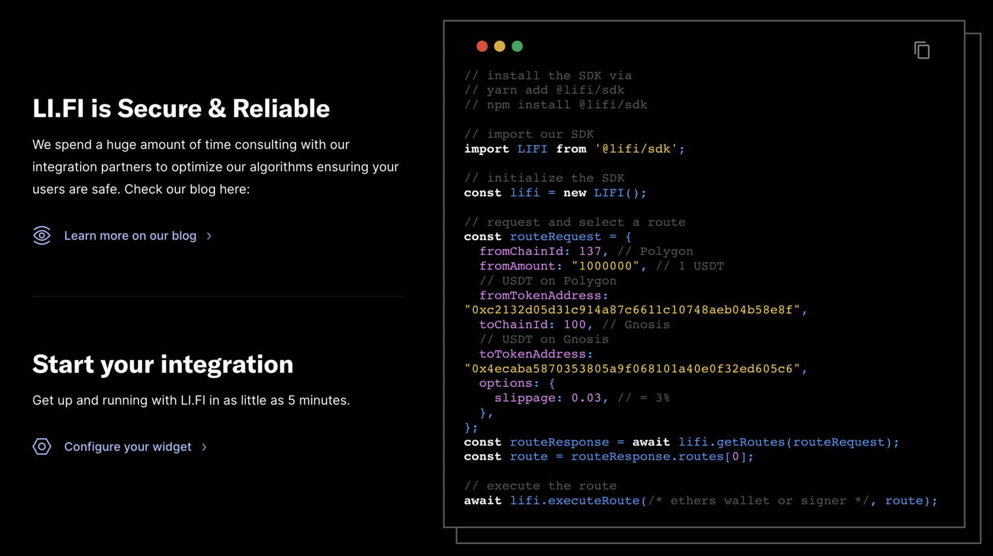Click the '// request and select a route' comment
This screenshot has width=993, height=556.
pos(575,222)
